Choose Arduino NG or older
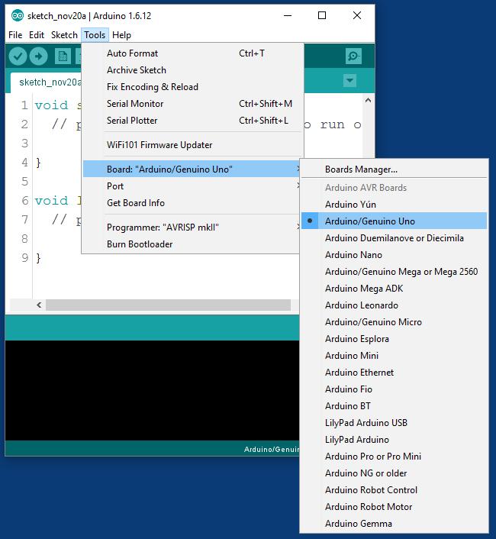The height and width of the screenshot is (539, 496). (394, 473)
